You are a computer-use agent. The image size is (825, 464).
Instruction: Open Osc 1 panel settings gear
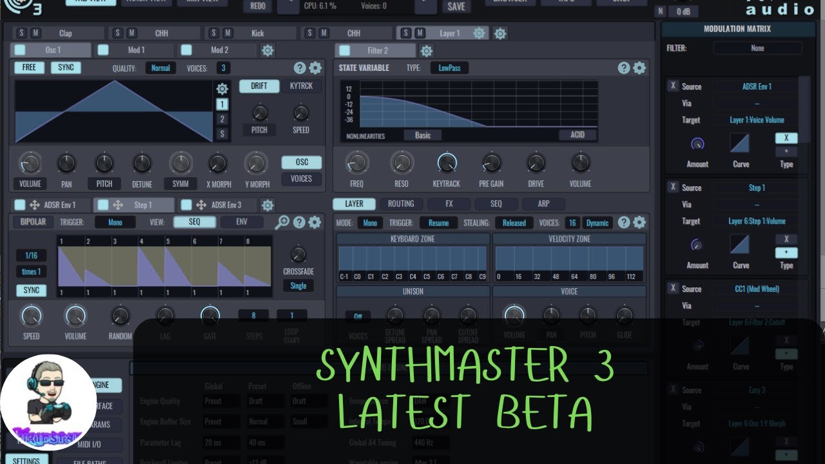pos(315,68)
